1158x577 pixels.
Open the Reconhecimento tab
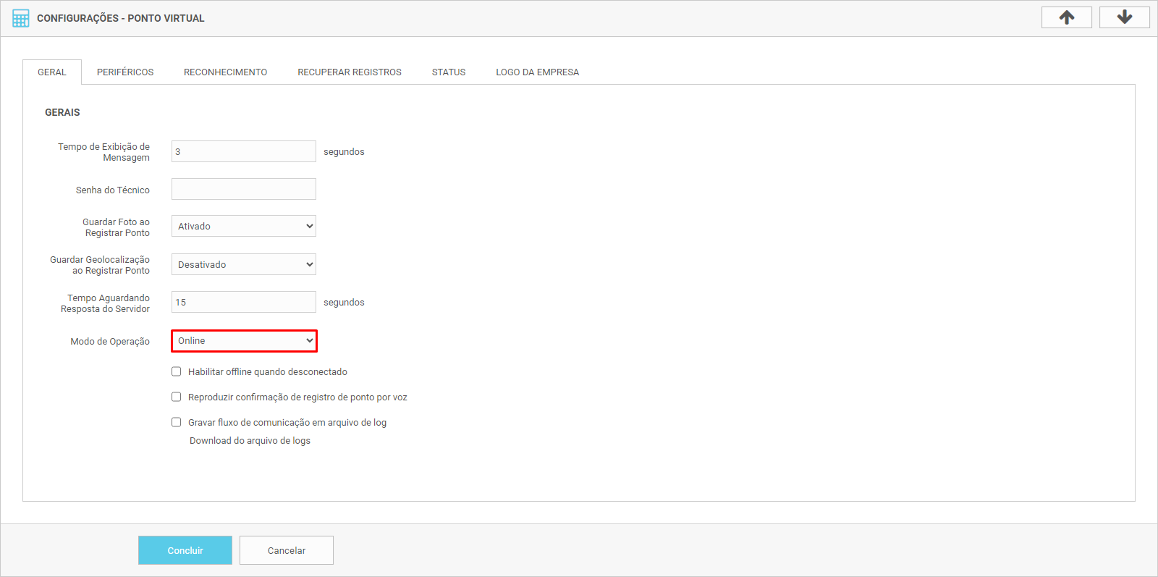pyautogui.click(x=225, y=72)
